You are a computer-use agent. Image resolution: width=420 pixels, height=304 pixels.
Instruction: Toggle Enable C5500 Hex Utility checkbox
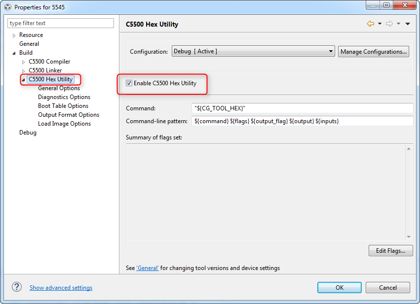pos(129,83)
